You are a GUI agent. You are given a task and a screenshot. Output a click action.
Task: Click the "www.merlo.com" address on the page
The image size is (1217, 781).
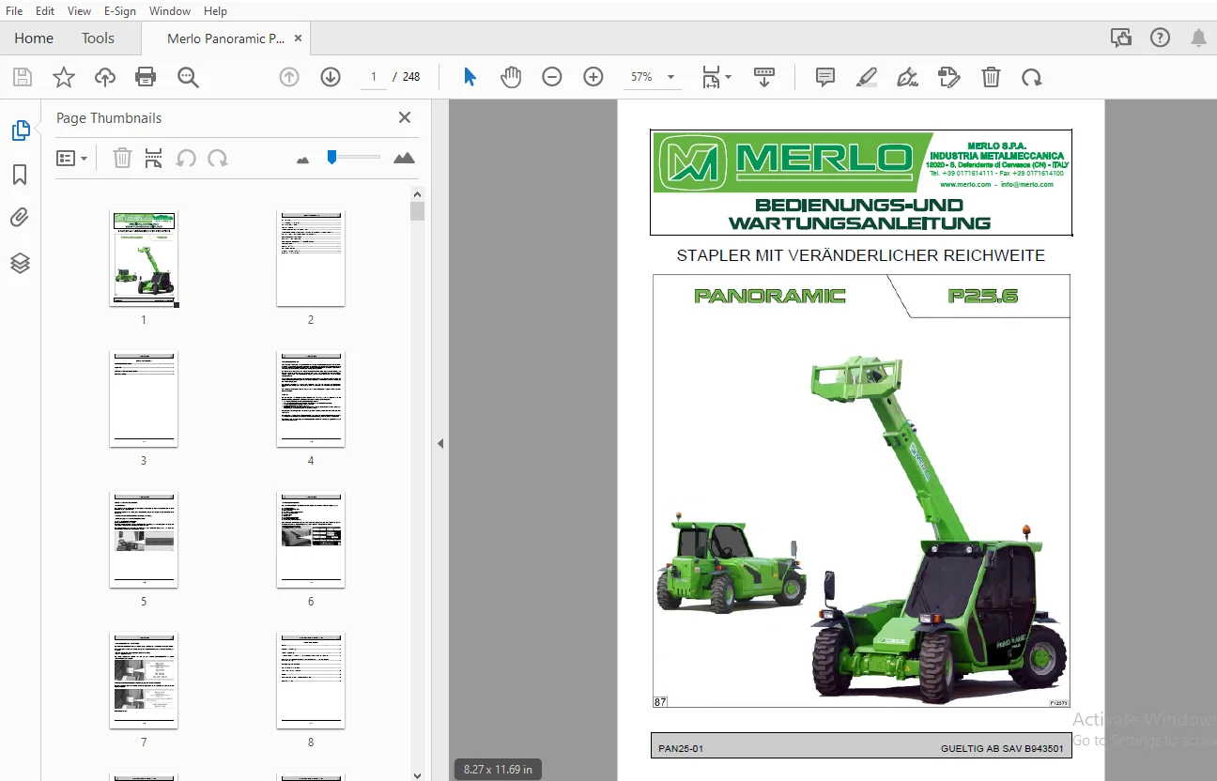click(x=965, y=185)
